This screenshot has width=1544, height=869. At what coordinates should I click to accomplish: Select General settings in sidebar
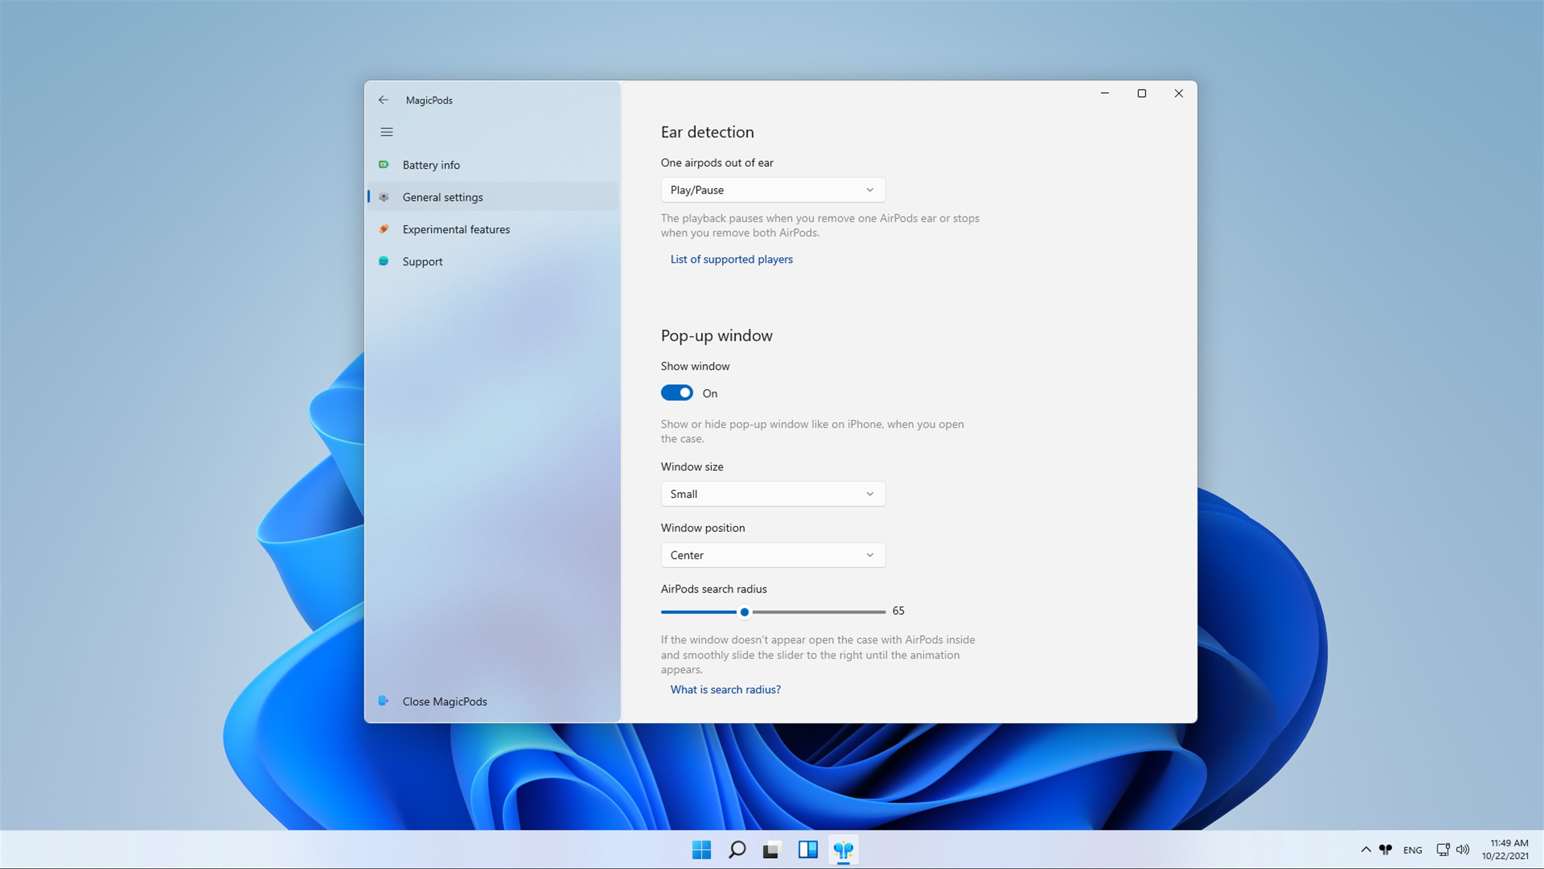point(442,197)
